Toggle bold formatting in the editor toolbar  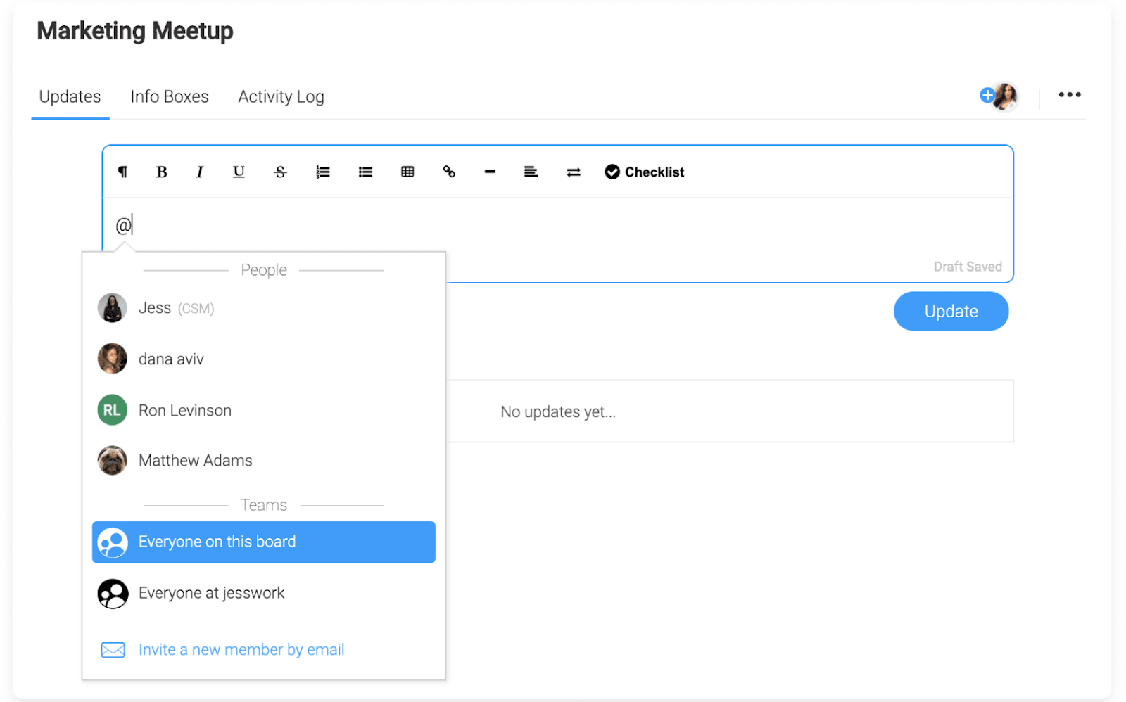(161, 172)
